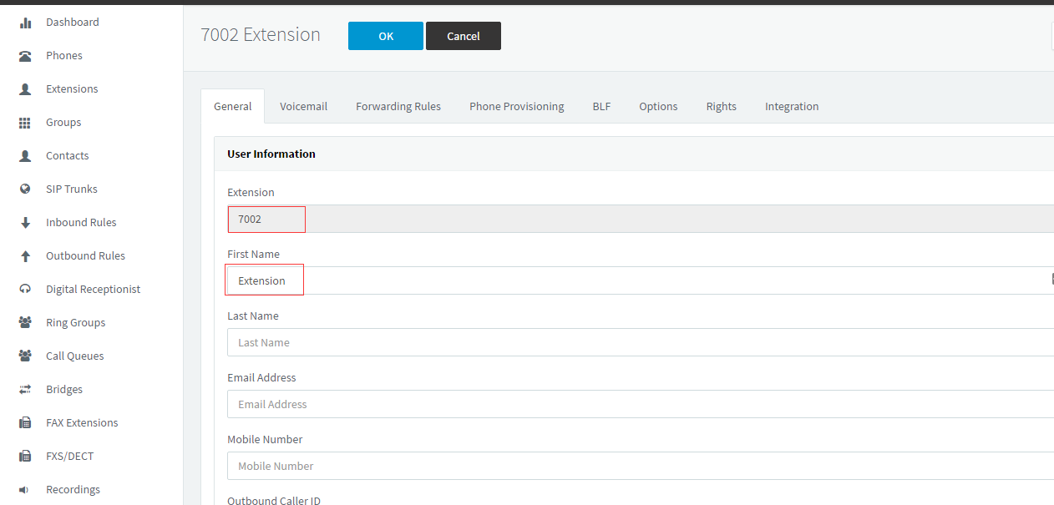This screenshot has width=1054, height=505.
Task: Click the blue OK button
Action: point(386,36)
